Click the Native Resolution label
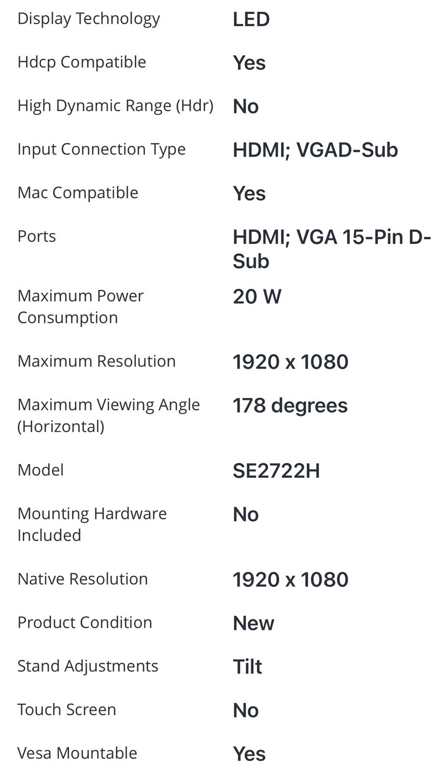This screenshot has width=440, height=773. tap(83, 579)
